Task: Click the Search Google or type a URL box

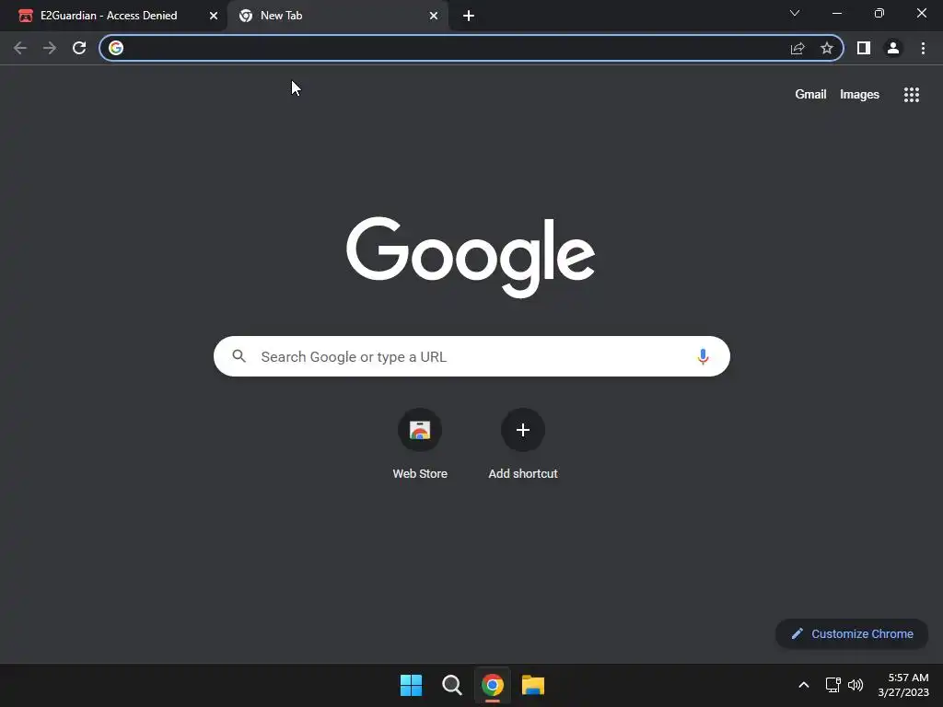Action: click(x=471, y=356)
